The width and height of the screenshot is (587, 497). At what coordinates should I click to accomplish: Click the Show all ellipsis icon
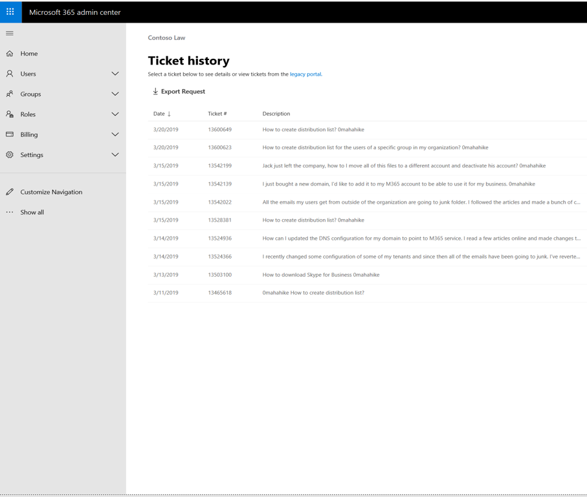click(x=10, y=212)
